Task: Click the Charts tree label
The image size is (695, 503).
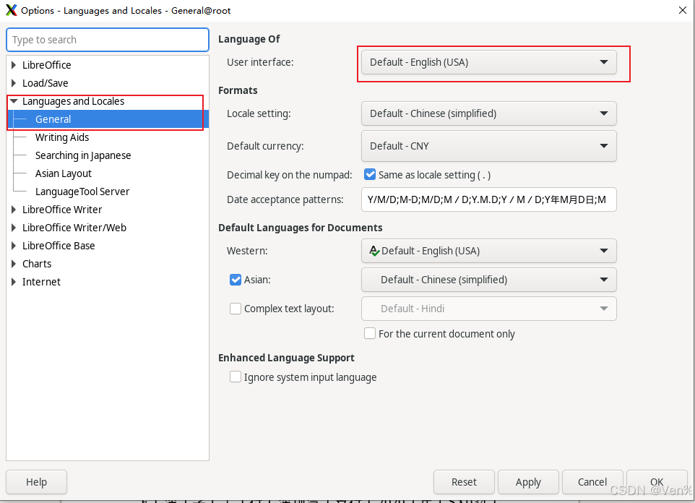Action: [37, 264]
